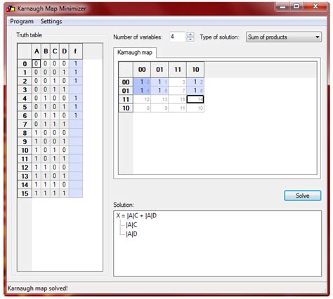Toggle f value in truth table row 15
This screenshot has width=333, height=299.
point(76,193)
